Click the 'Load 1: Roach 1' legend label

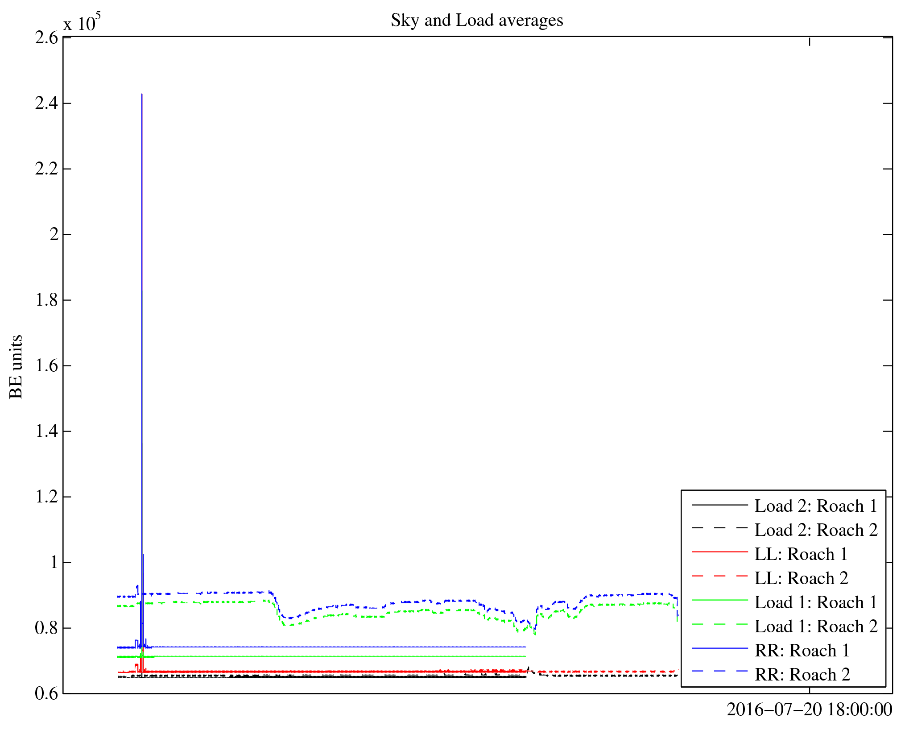(816, 602)
